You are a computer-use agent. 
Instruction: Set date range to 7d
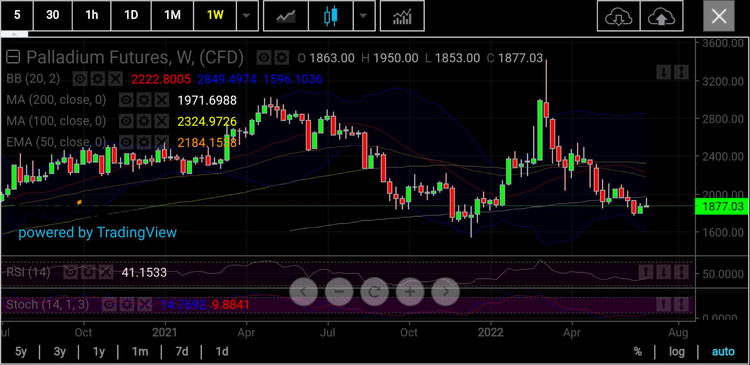pyautogui.click(x=182, y=351)
